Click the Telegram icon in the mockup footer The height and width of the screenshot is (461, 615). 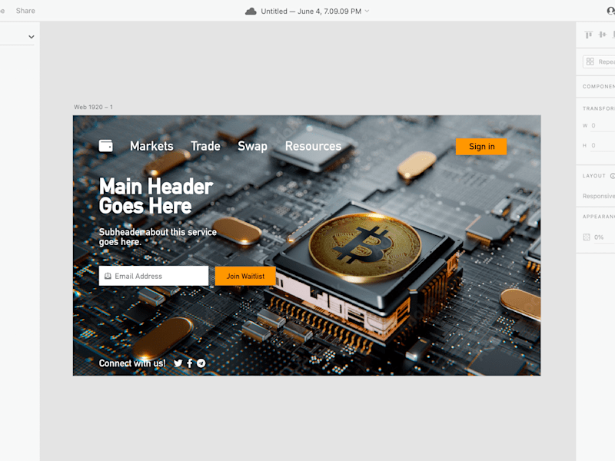click(x=201, y=363)
